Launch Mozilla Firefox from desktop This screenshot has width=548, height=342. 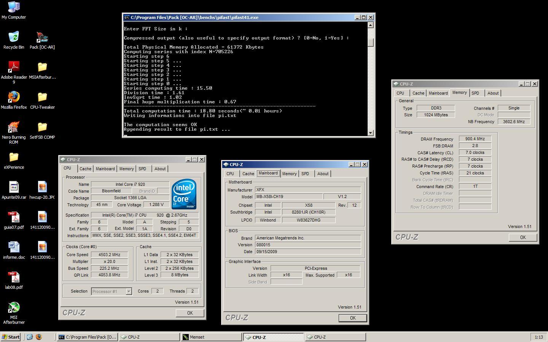[14, 100]
